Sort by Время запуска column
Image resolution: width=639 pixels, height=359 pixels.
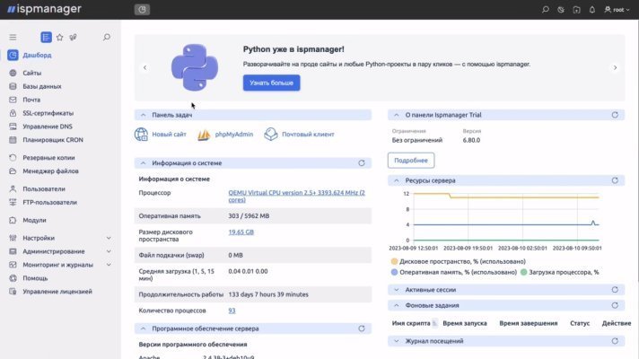pos(465,323)
